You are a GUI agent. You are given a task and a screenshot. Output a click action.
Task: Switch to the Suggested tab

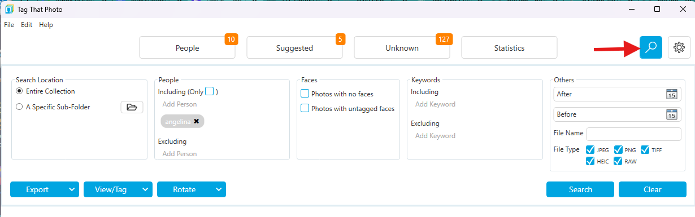tap(294, 48)
